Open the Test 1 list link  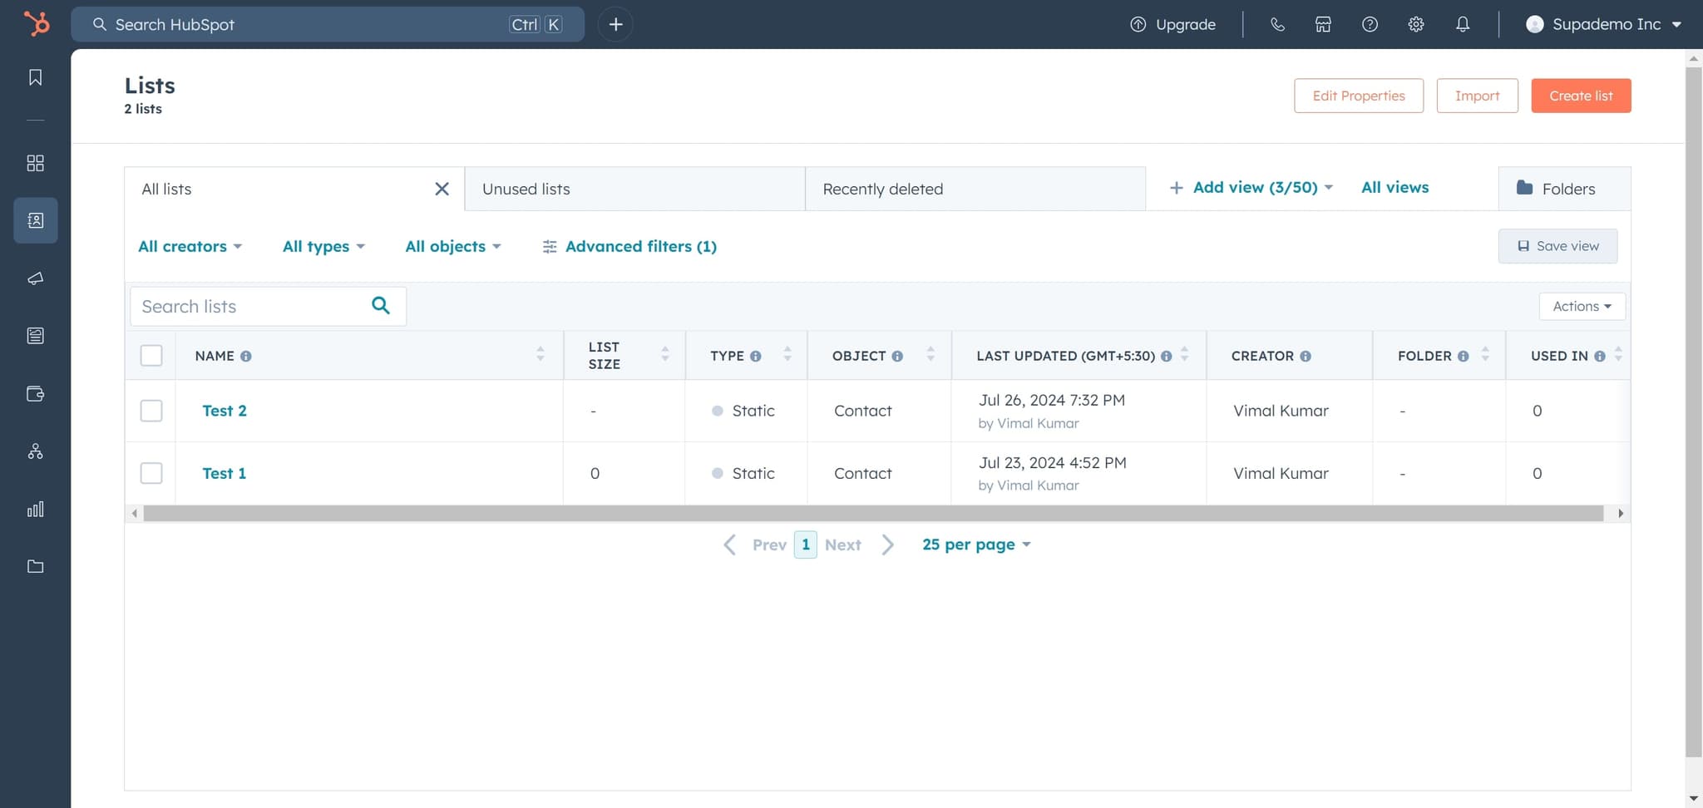pyautogui.click(x=224, y=473)
